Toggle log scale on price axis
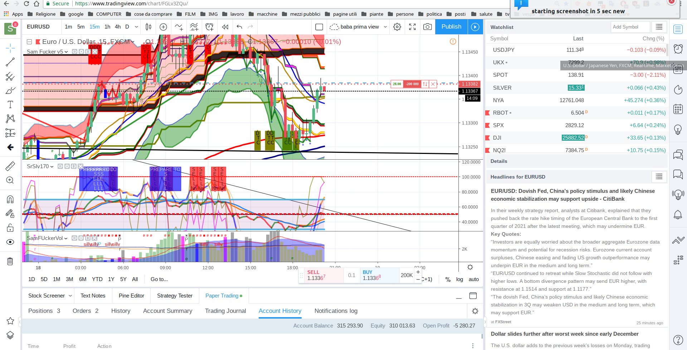This screenshot has width=687, height=350. [x=459, y=279]
